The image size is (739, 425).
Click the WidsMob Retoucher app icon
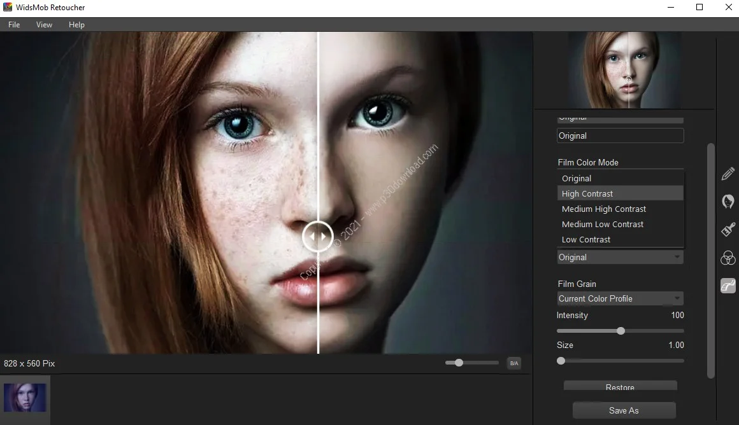(x=6, y=7)
